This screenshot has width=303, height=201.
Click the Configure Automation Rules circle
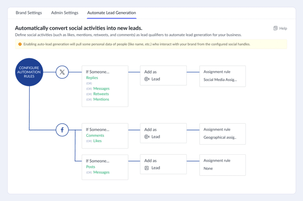coord(29,72)
